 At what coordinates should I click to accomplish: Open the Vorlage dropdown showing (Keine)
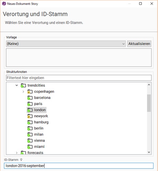(x=66, y=44)
